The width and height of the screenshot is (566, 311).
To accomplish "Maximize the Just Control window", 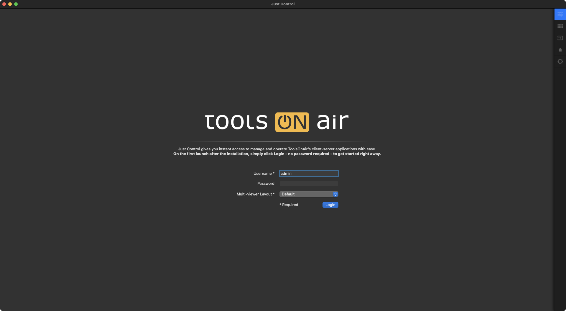I will point(16,4).
